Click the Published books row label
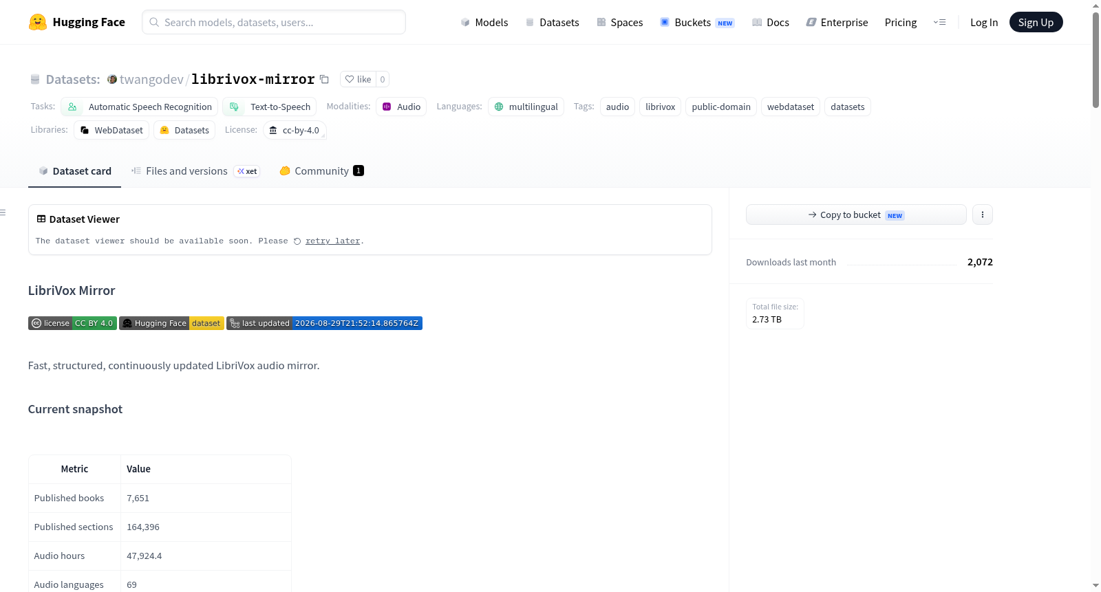This screenshot has width=1101, height=592. coord(69,498)
